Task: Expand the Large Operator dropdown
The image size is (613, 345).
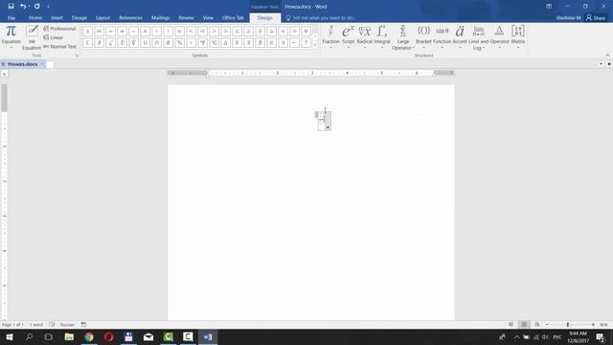Action: point(402,37)
